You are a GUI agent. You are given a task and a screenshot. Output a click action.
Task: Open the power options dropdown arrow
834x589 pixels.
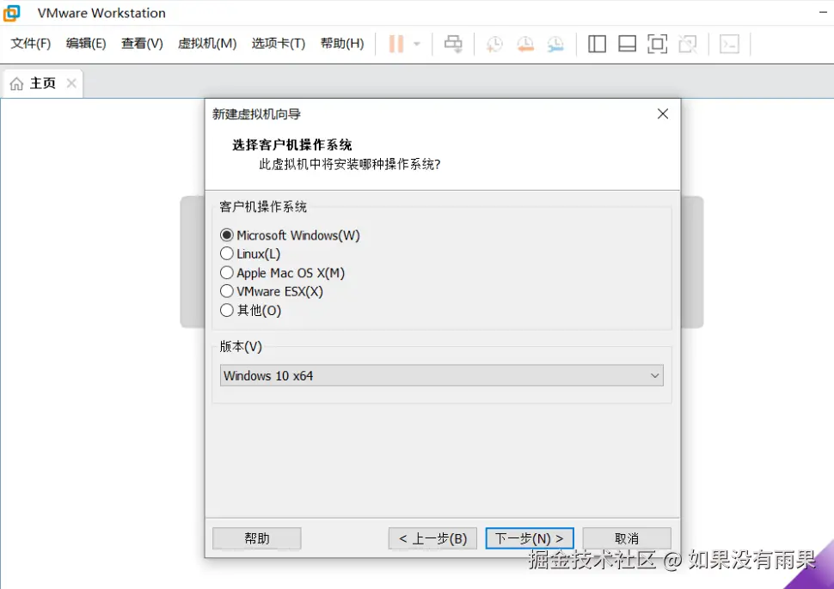pos(417,44)
